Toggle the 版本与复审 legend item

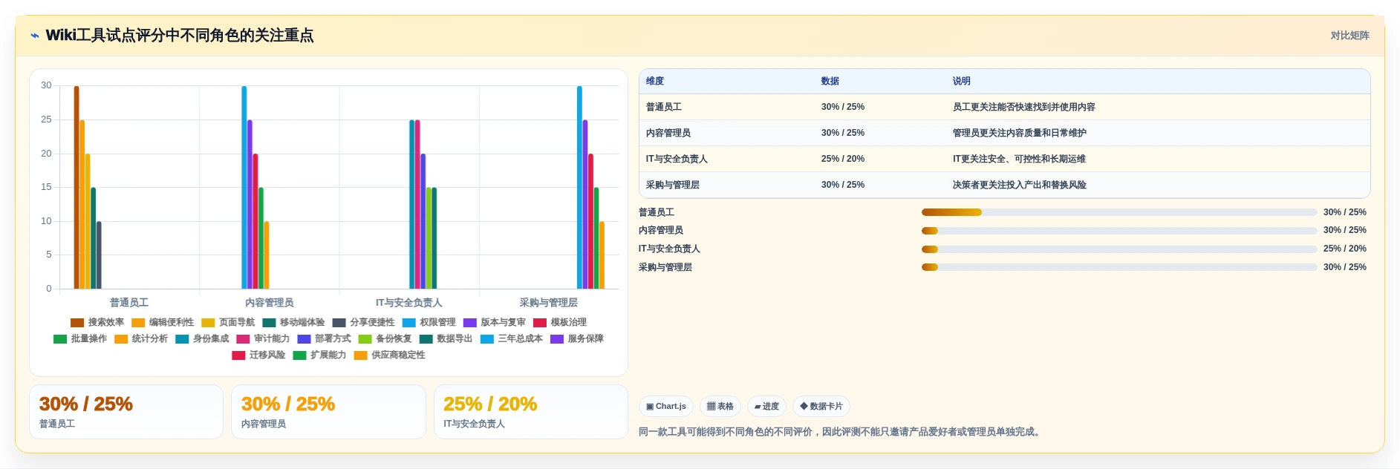point(494,323)
